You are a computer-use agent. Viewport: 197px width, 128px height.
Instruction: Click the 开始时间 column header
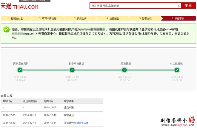pos(7,101)
